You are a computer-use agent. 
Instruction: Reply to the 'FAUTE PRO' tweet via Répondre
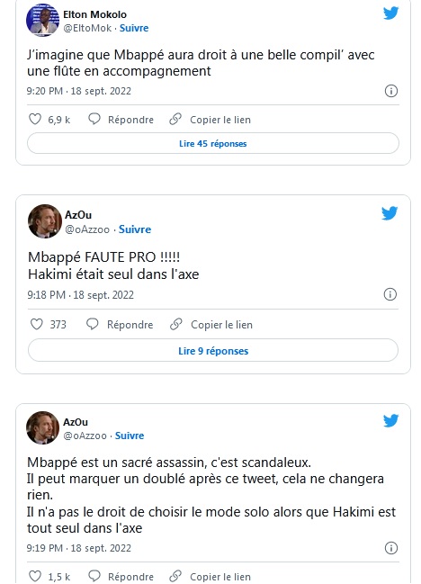pos(120,325)
